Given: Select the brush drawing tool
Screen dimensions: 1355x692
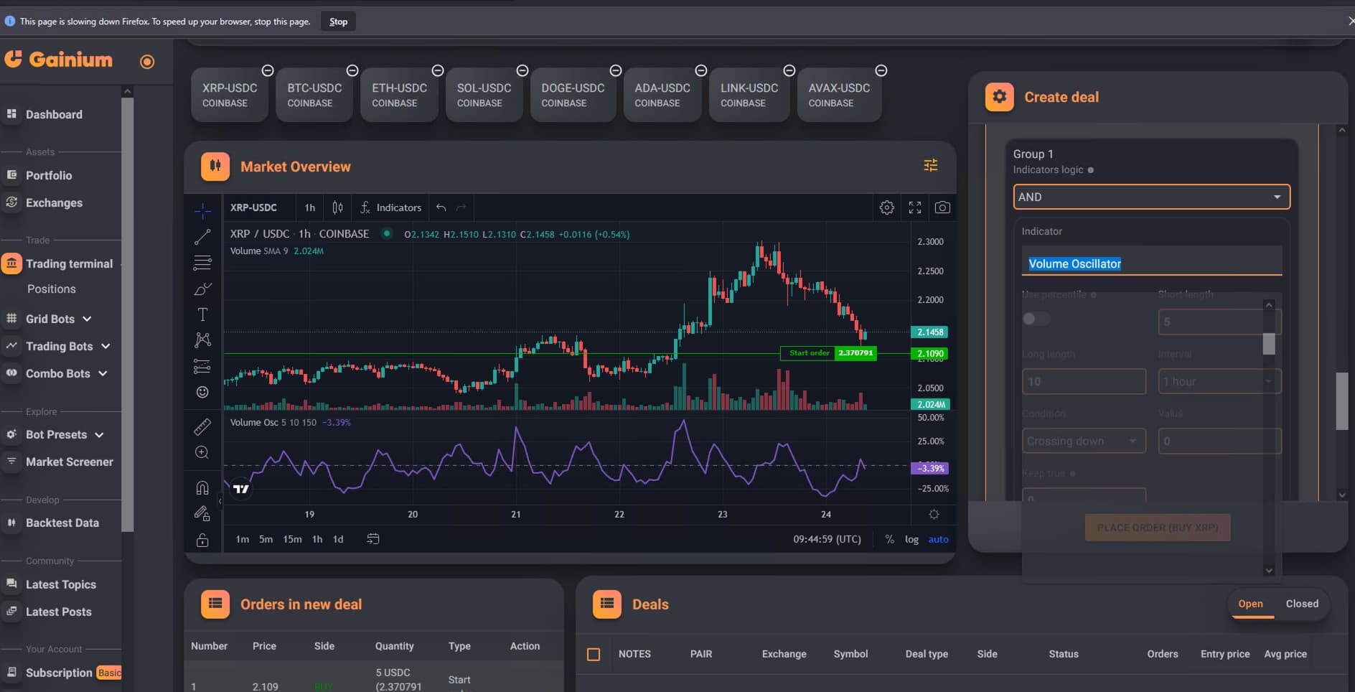Looking at the screenshot, I should [203, 289].
